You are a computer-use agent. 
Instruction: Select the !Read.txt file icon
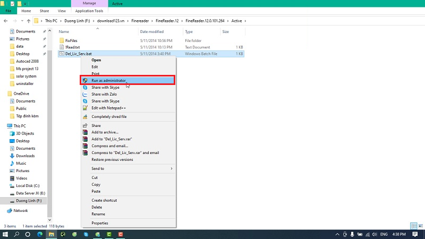(61, 47)
